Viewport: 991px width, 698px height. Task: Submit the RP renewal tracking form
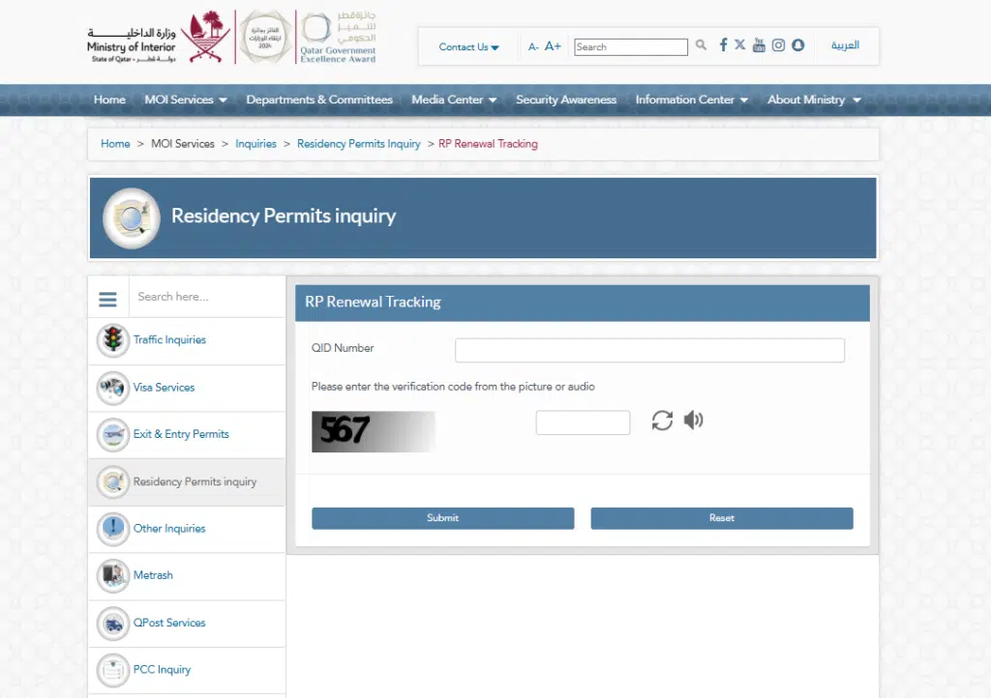(x=442, y=518)
